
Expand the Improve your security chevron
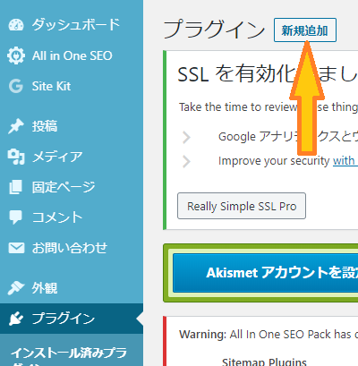(x=186, y=161)
